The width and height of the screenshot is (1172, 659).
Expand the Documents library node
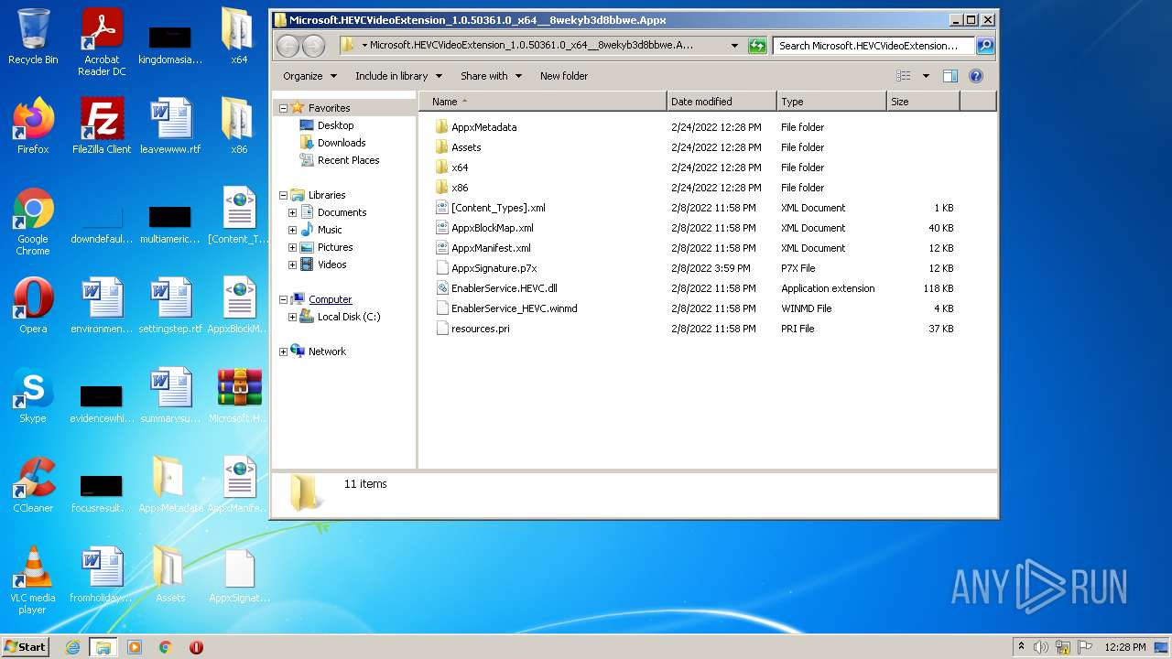[x=292, y=212]
